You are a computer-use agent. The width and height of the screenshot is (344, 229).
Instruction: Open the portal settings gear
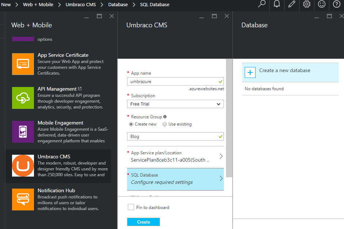click(x=306, y=4)
